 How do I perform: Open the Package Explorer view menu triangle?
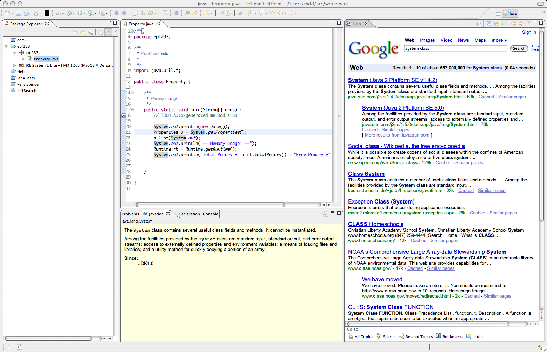[x=115, y=31]
